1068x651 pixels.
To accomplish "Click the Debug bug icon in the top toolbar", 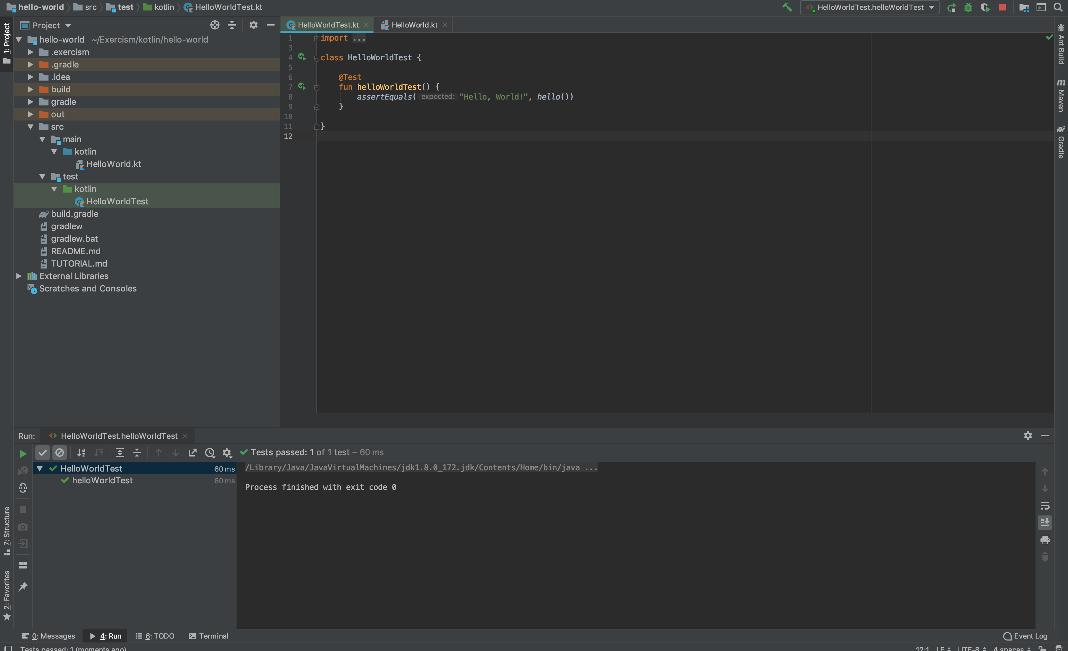I will tap(968, 7).
